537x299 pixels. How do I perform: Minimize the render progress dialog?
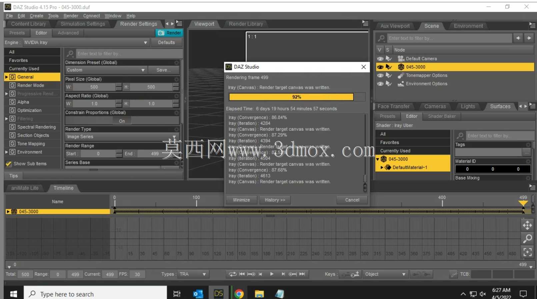click(x=241, y=200)
